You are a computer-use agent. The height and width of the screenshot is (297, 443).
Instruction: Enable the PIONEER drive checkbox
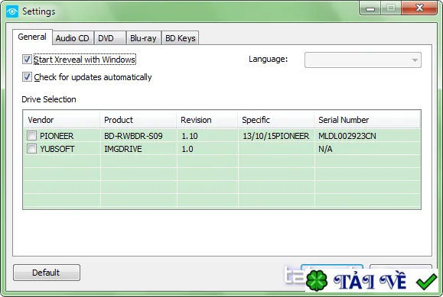click(x=31, y=136)
